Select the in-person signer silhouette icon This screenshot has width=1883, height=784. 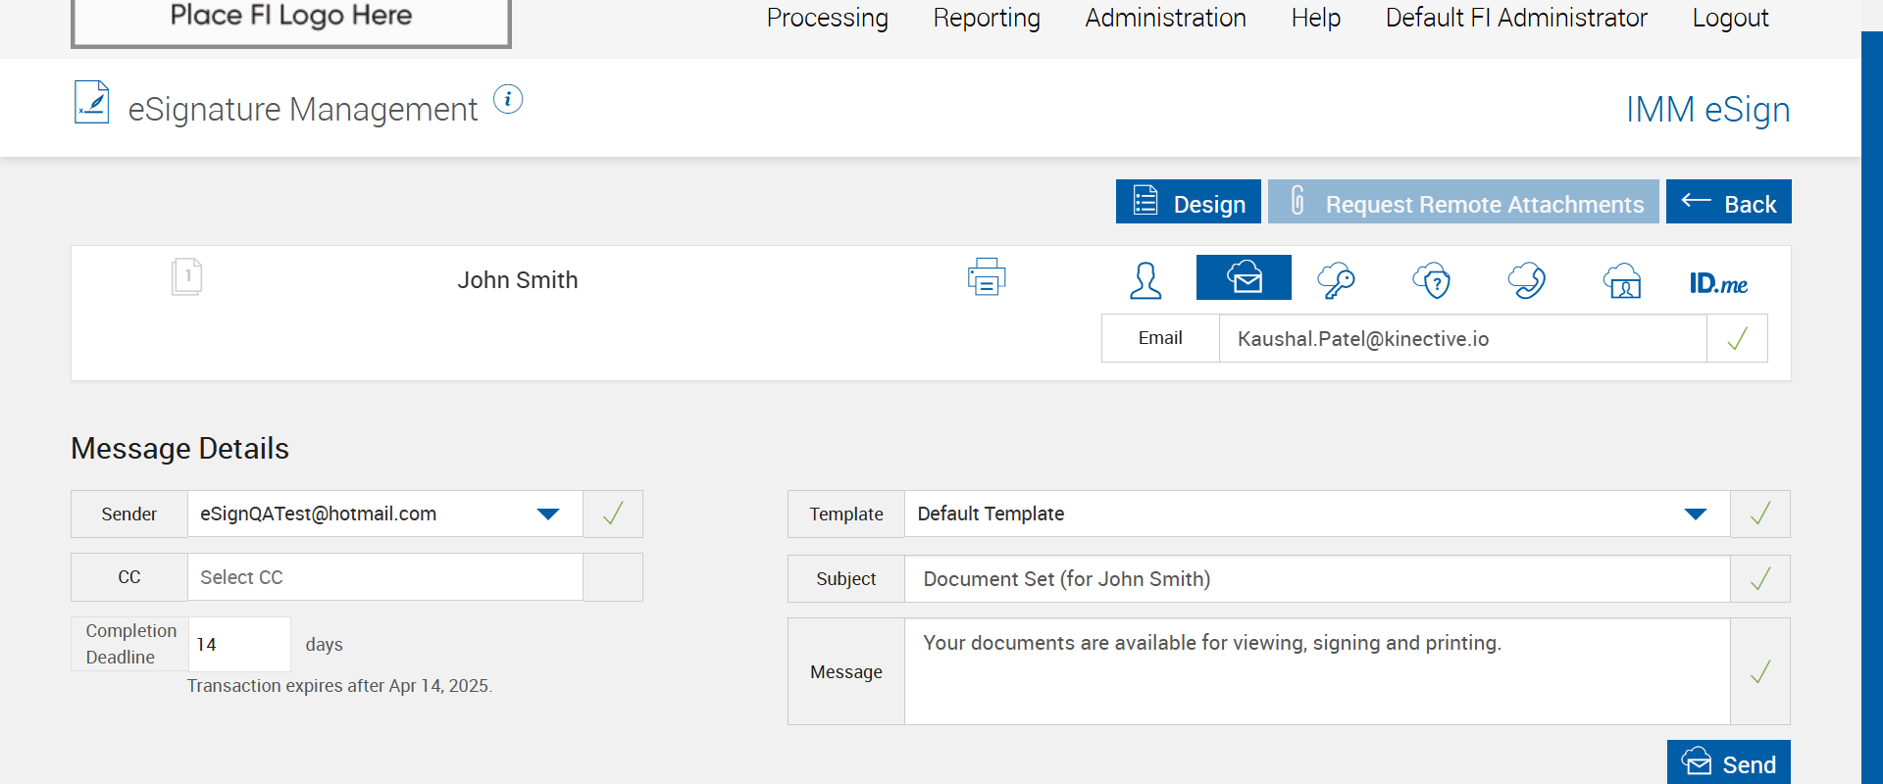(x=1145, y=280)
